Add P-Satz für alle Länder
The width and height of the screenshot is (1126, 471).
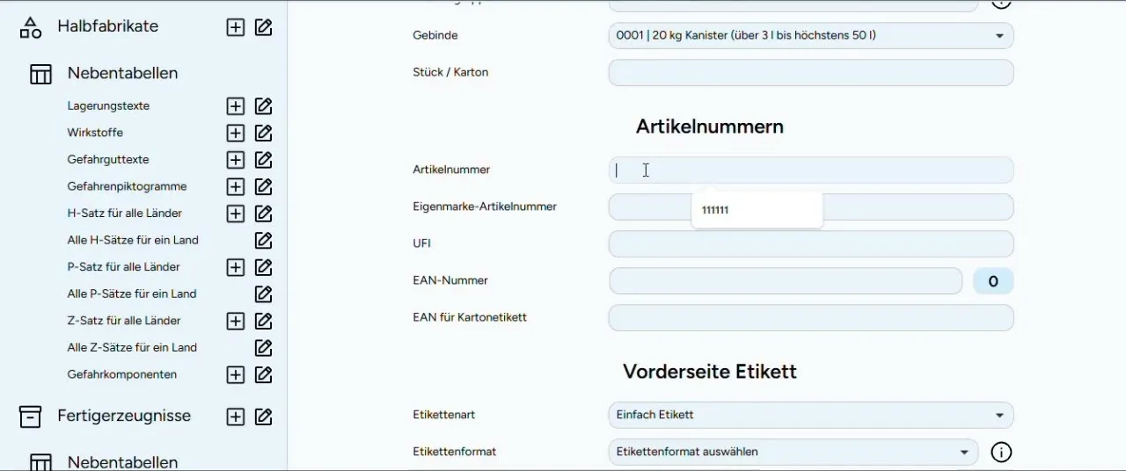pos(235,267)
